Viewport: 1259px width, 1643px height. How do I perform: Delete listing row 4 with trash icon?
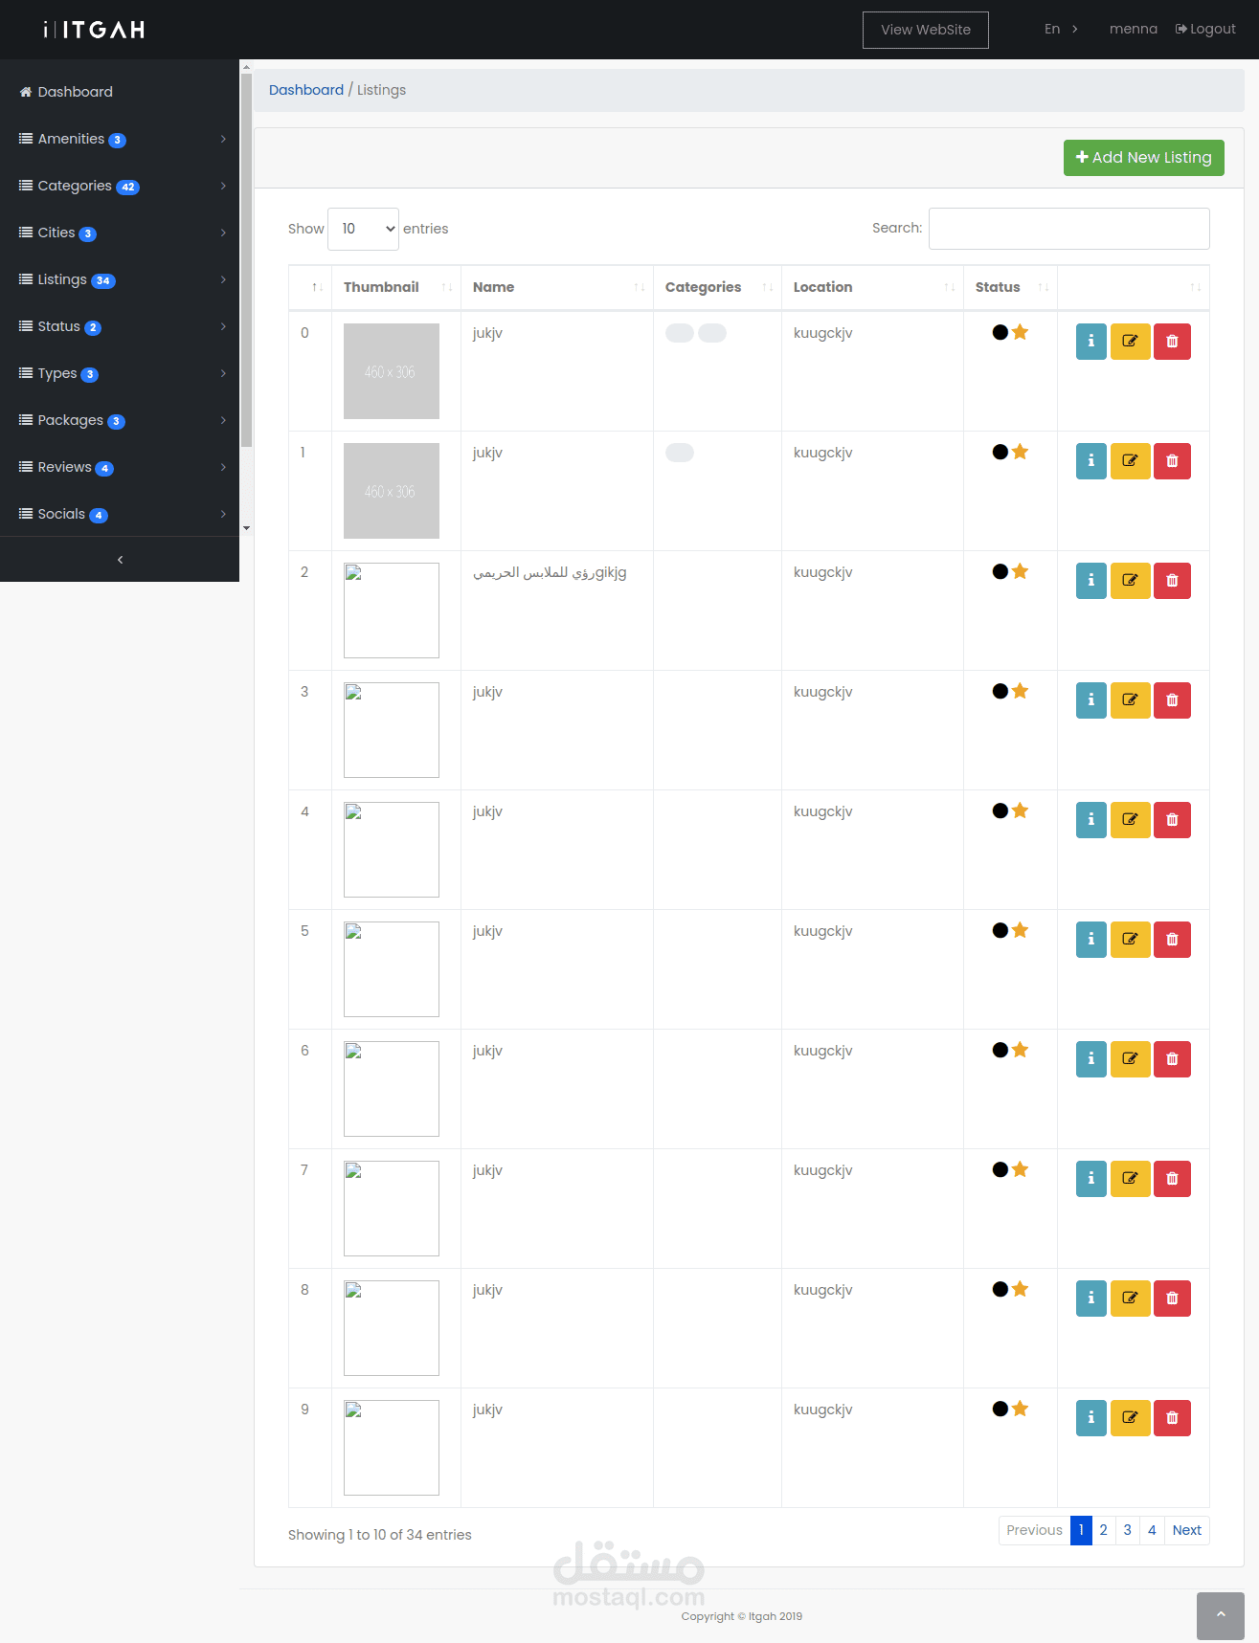(1172, 820)
